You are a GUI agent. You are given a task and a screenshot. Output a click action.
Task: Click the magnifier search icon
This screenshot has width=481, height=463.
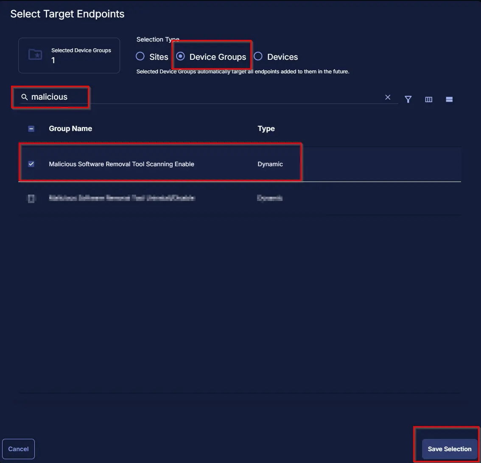pos(24,97)
